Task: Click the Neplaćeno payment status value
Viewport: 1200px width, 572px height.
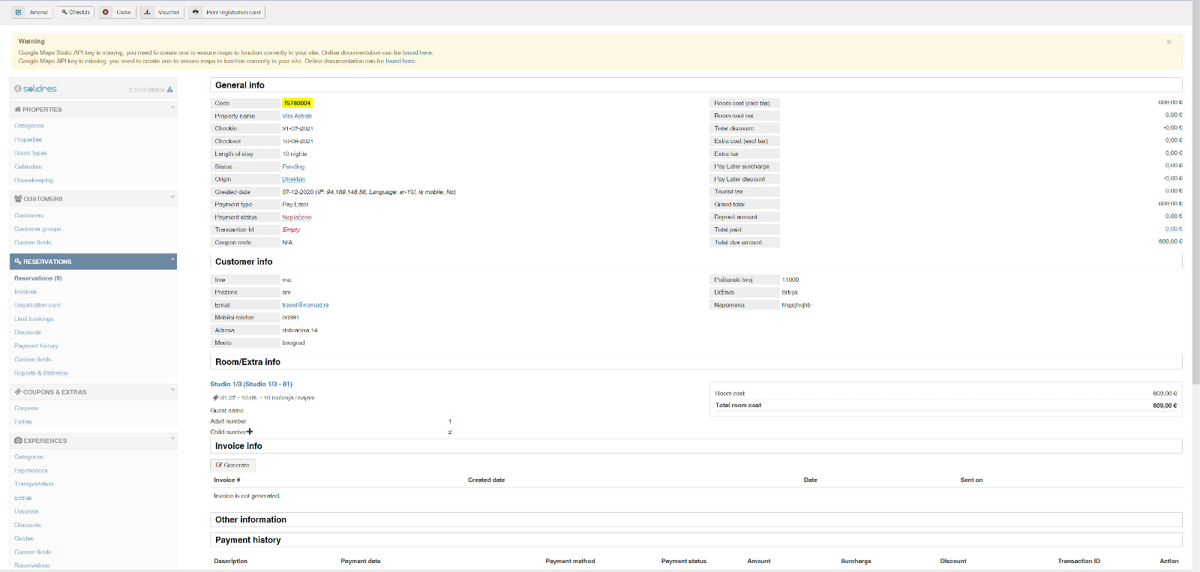Action: click(x=297, y=217)
